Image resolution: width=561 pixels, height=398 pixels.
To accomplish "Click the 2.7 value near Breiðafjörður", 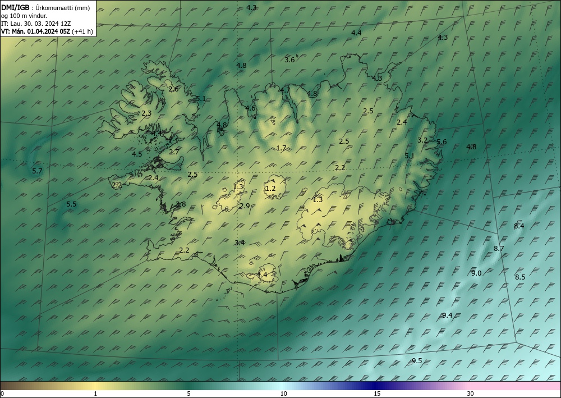I will point(174,152).
